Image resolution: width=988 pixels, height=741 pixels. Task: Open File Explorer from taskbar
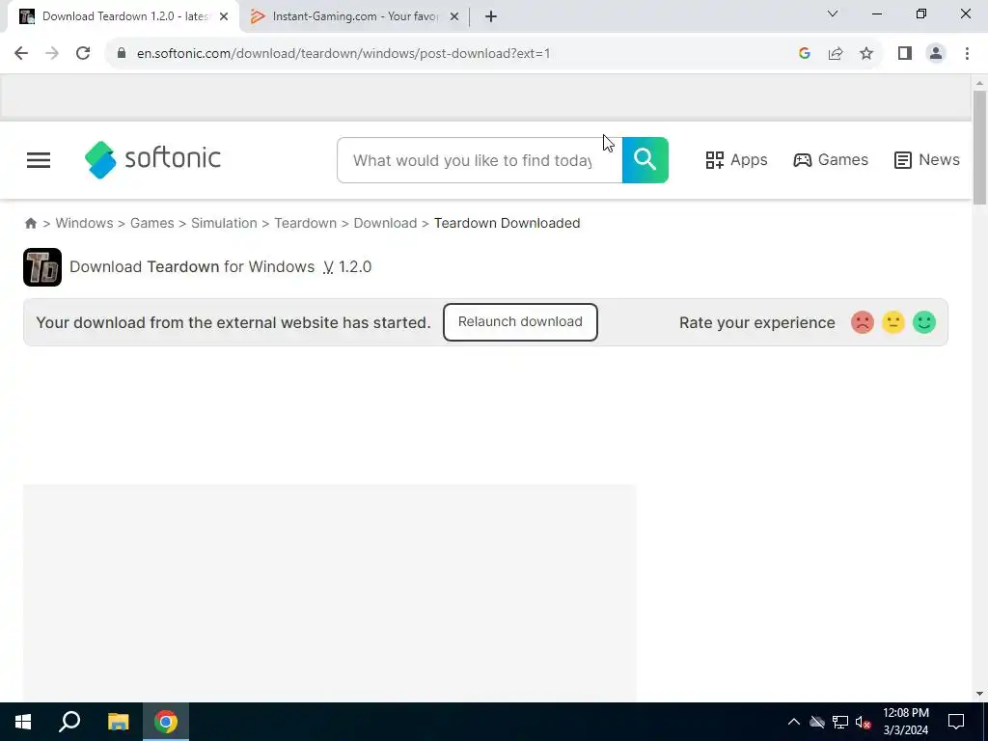[118, 722]
